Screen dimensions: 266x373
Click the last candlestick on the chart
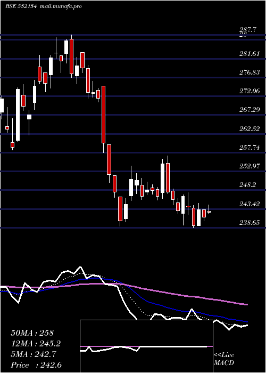[209, 212]
